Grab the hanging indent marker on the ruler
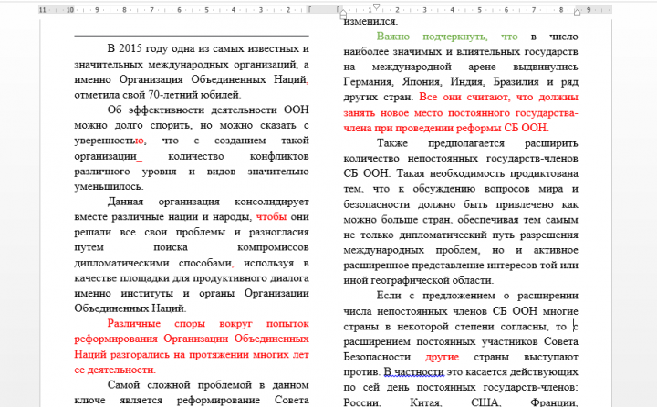657x407 pixels. (343, 12)
